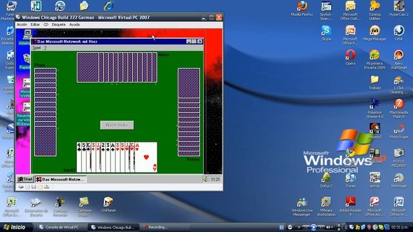Select the Ace of spades card in hand
Image resolution: width=413 pixels, height=232 pixels.
pos(113,157)
